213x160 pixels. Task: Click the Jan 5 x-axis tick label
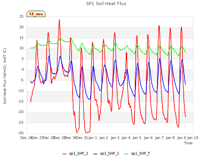(x=137, y=138)
